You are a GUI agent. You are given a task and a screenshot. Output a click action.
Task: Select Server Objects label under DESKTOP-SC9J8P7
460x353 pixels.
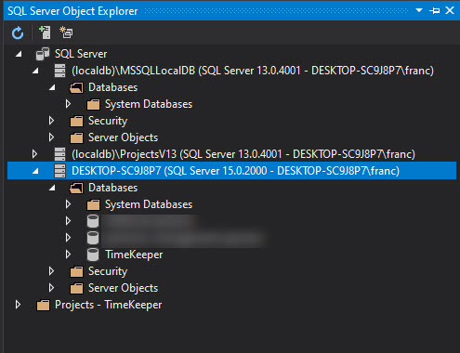(x=123, y=288)
